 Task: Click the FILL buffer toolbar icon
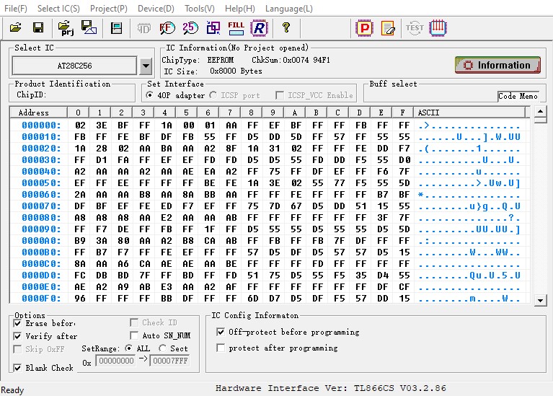click(236, 28)
